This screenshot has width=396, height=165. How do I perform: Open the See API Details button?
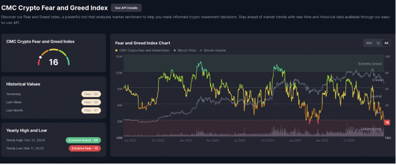pyautogui.click(x=126, y=8)
